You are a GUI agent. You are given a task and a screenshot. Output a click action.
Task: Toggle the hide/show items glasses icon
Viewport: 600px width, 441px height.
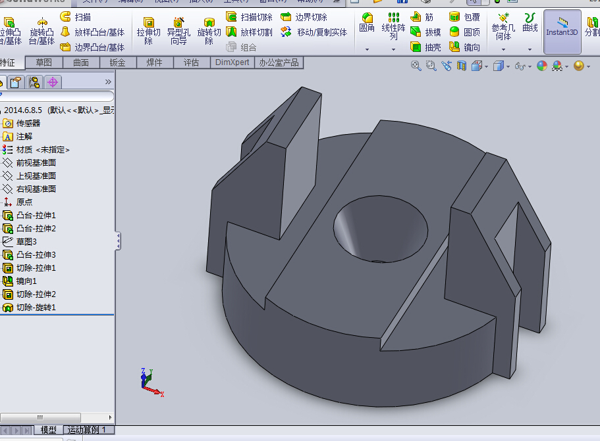521,66
